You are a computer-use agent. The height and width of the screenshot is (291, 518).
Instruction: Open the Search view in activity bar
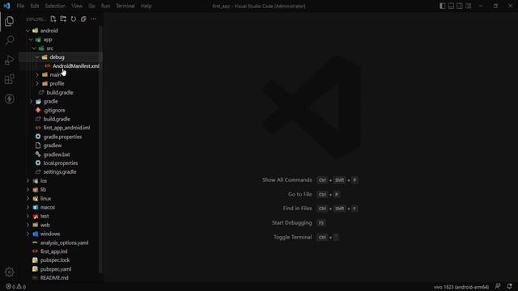(9, 40)
